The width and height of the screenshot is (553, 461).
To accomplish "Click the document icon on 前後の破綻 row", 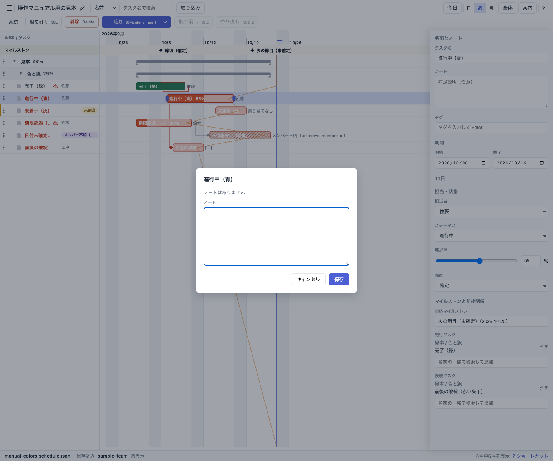I will click(19, 148).
